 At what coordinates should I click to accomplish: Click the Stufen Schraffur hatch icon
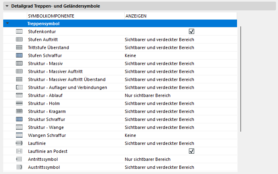[19, 55]
